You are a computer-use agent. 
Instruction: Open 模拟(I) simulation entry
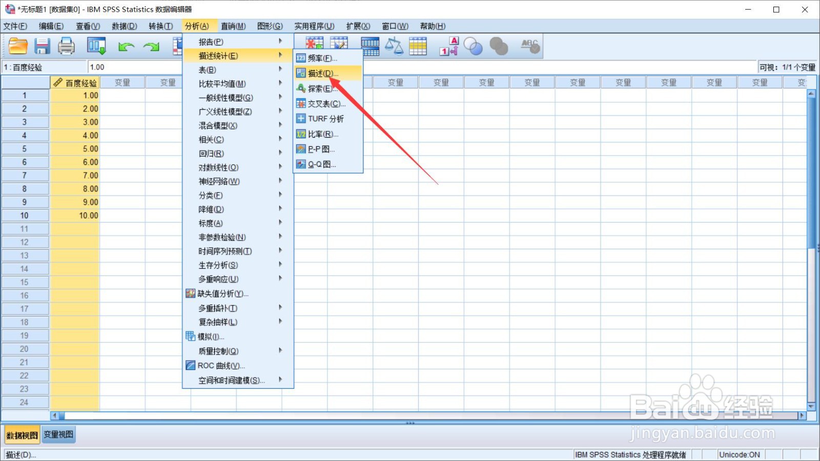pyautogui.click(x=238, y=337)
